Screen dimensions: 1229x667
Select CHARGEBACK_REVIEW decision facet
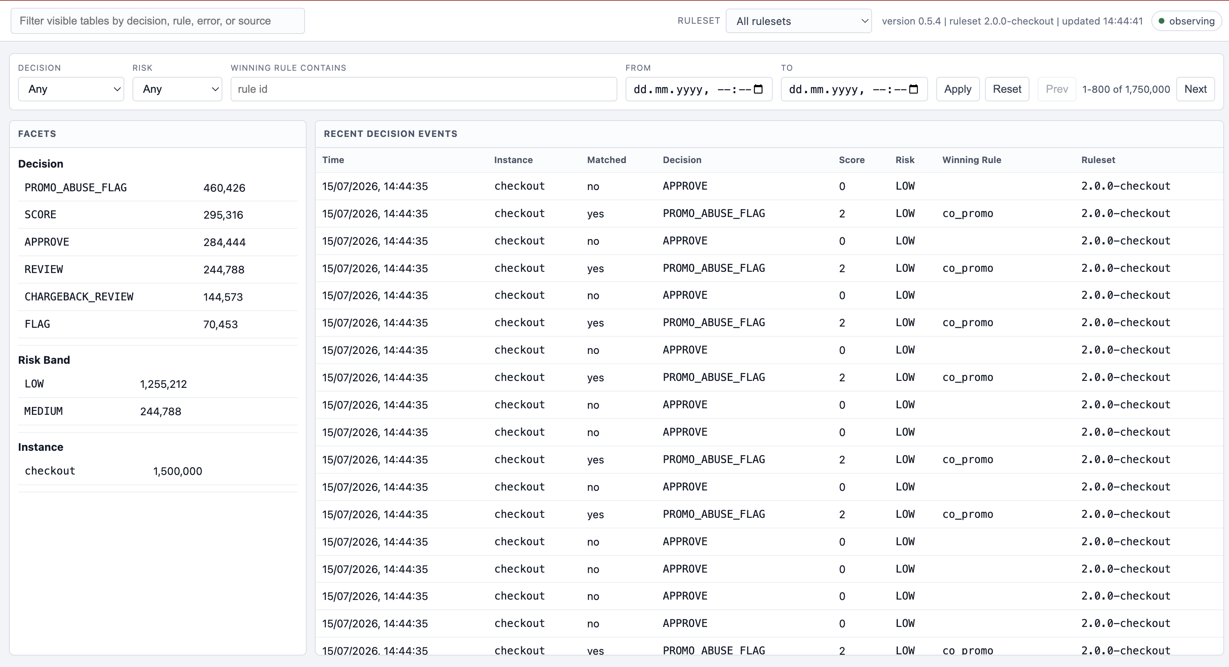click(157, 297)
